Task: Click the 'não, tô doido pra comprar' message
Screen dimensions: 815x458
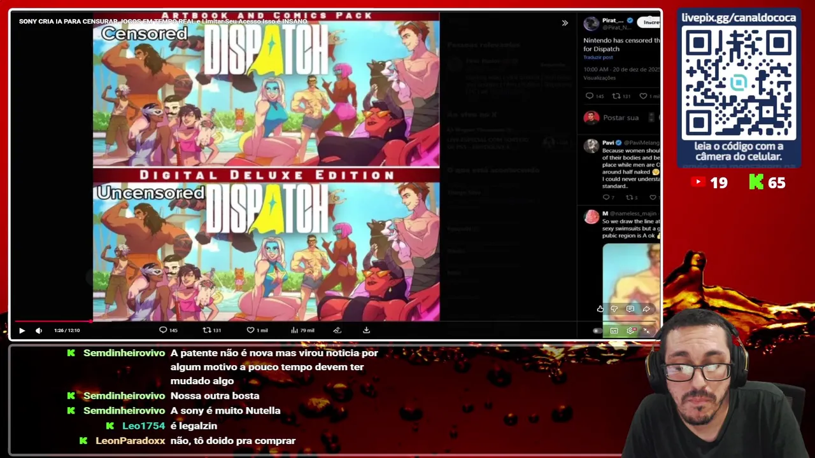Action: pos(233,441)
